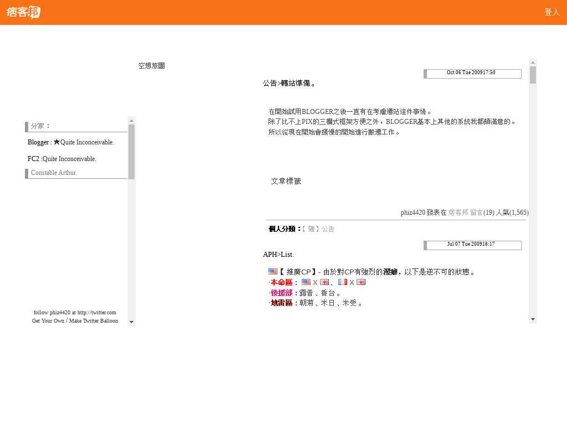This screenshot has width=567, height=425.
Task: Click the 痞客邦 logo in the header
Action: pos(23,12)
